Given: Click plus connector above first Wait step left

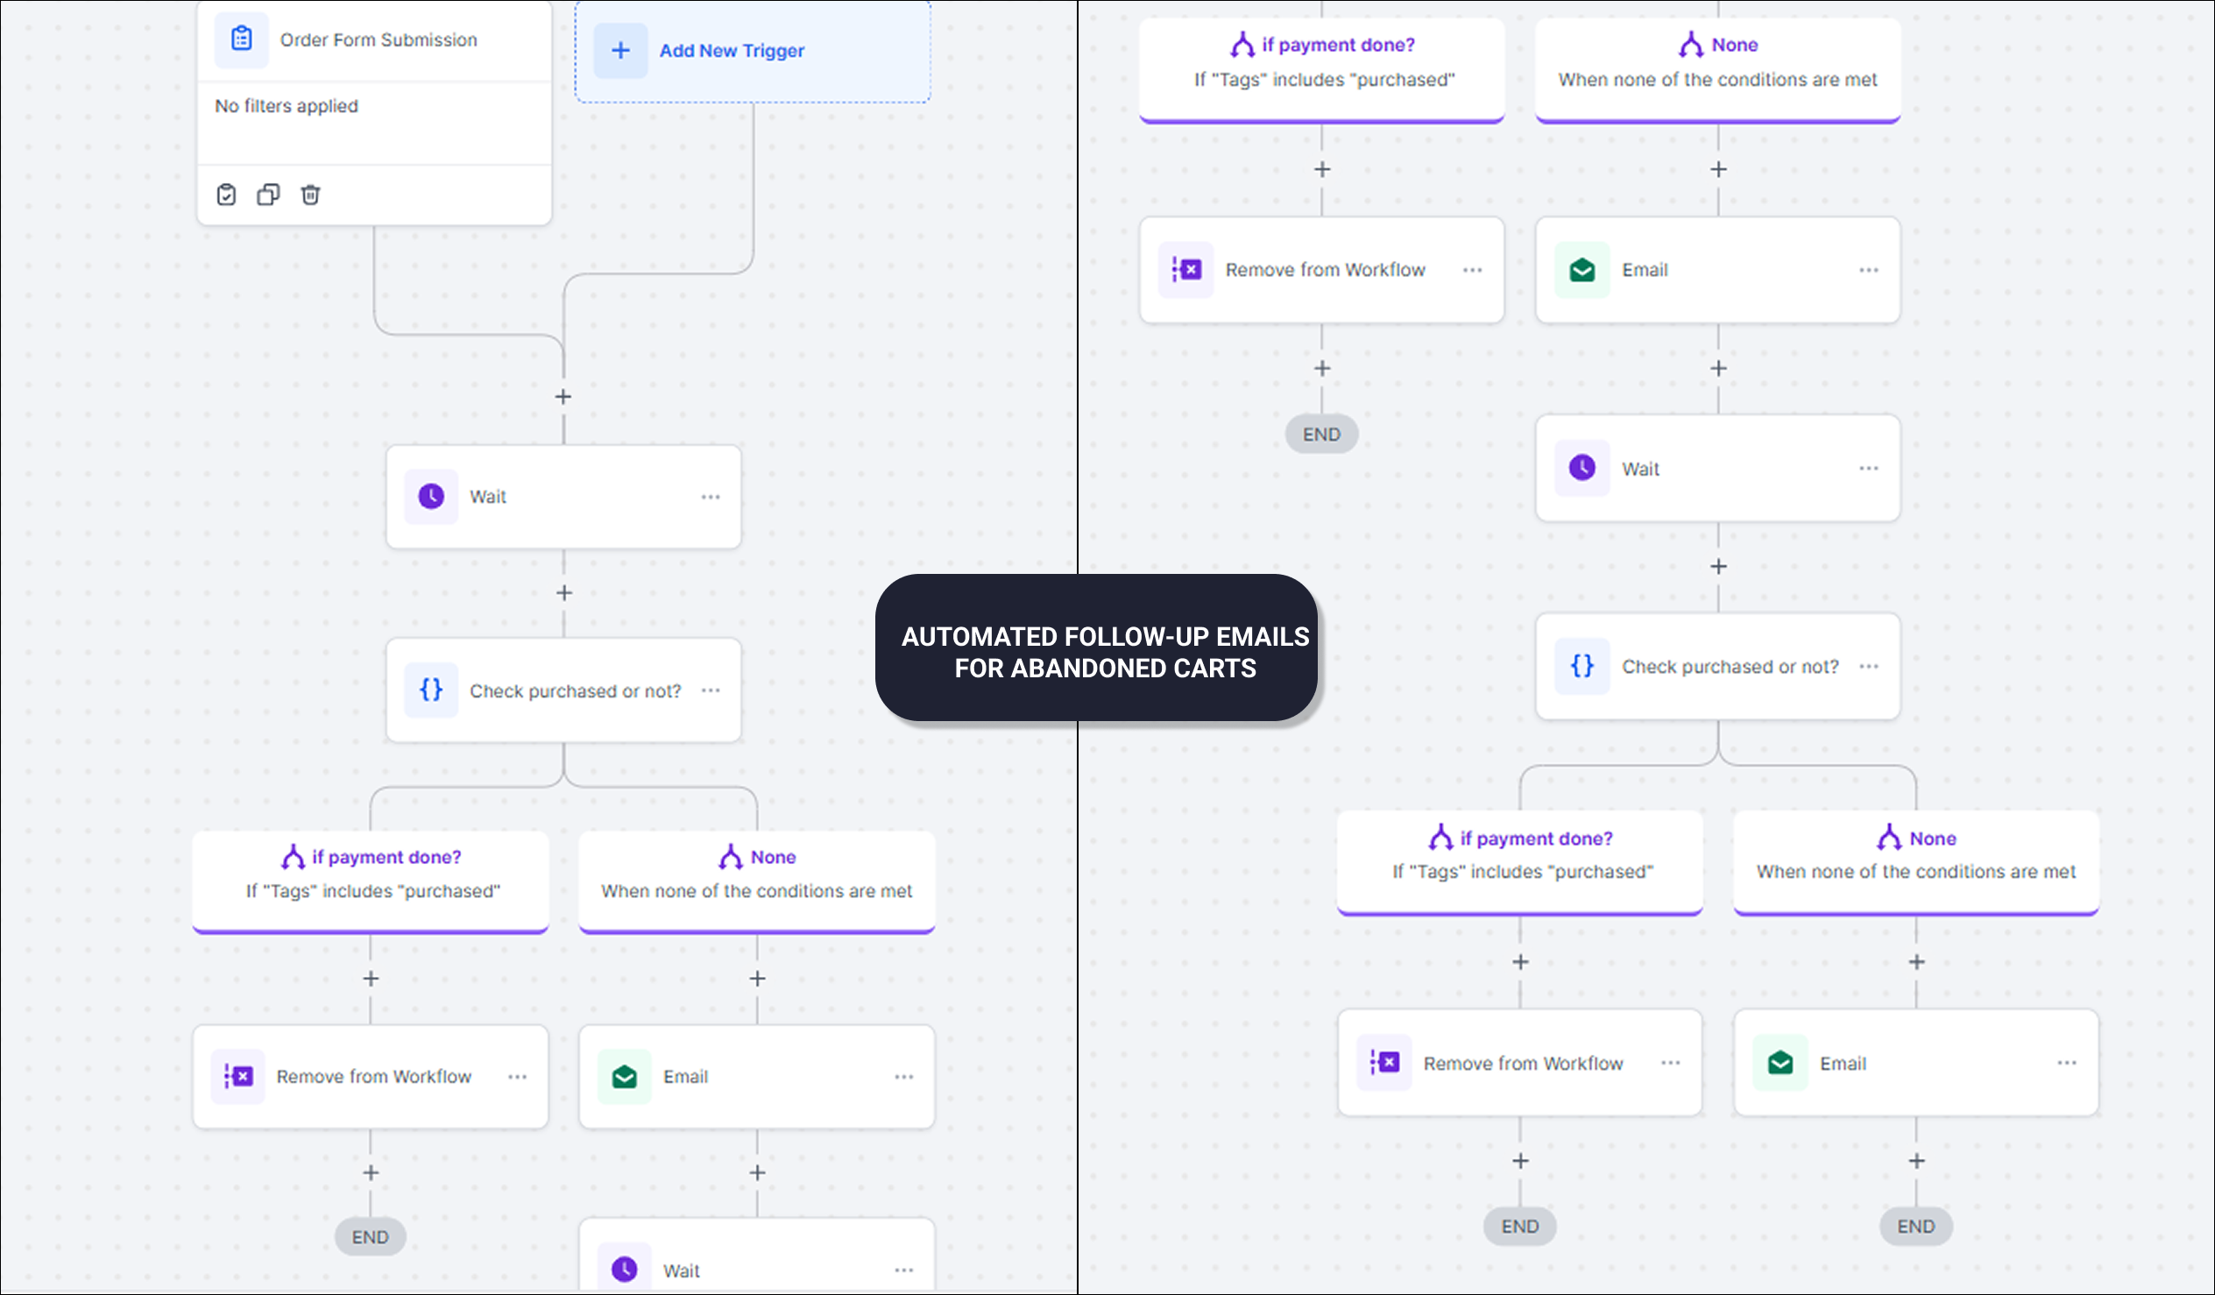Looking at the screenshot, I should pyautogui.click(x=563, y=398).
